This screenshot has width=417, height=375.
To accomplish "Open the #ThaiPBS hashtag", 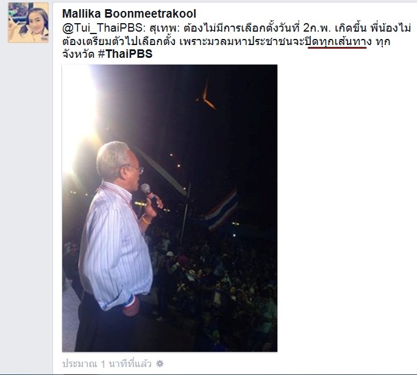I will (x=125, y=54).
